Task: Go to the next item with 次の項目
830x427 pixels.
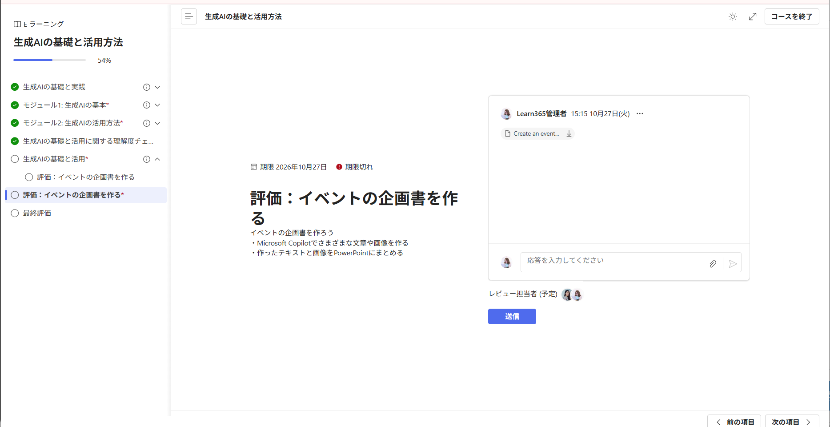Action: 792,422
